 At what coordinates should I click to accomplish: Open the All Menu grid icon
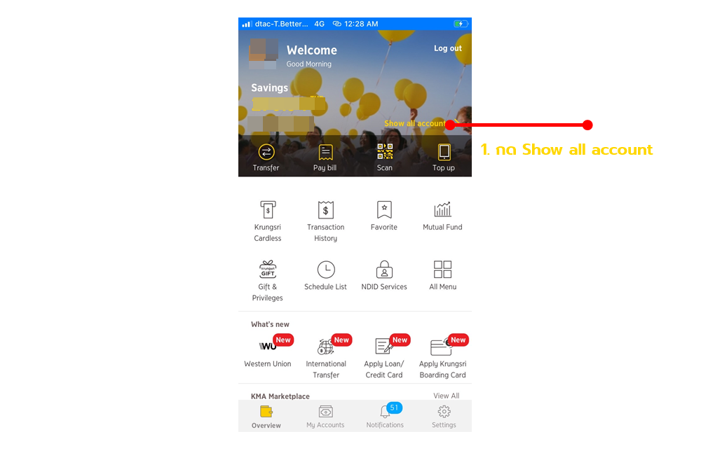(x=442, y=270)
